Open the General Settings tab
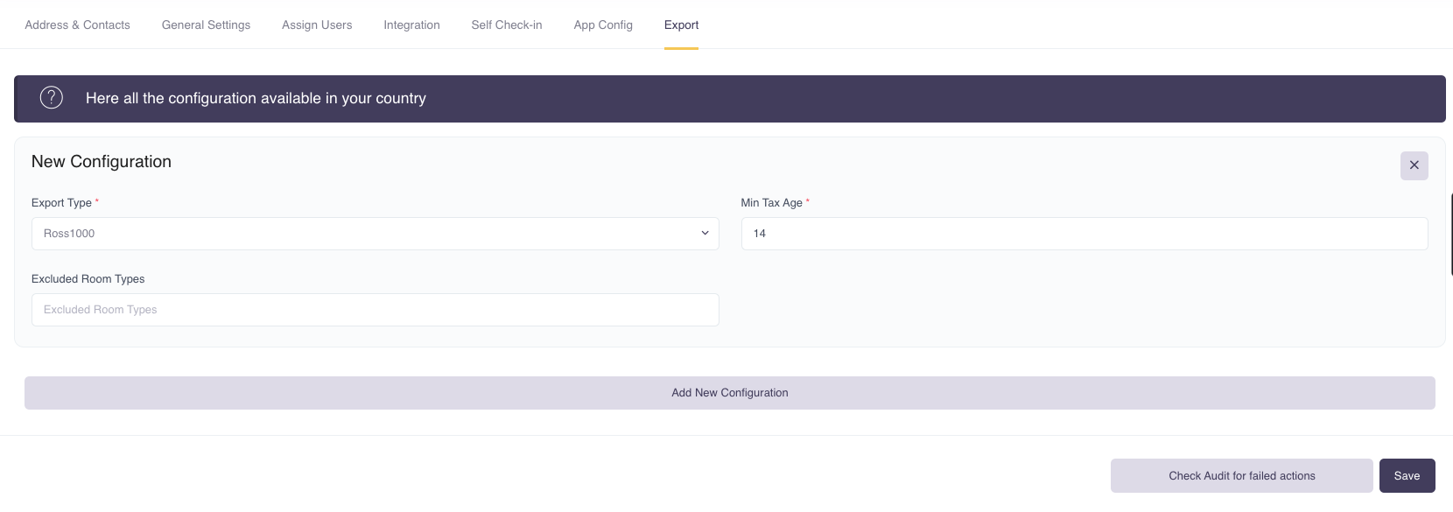 (x=206, y=25)
